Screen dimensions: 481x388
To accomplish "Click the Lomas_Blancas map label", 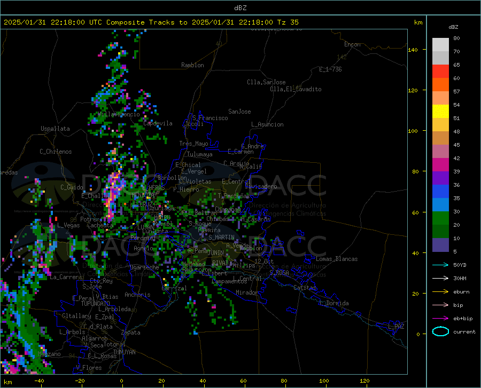I will (337, 259).
